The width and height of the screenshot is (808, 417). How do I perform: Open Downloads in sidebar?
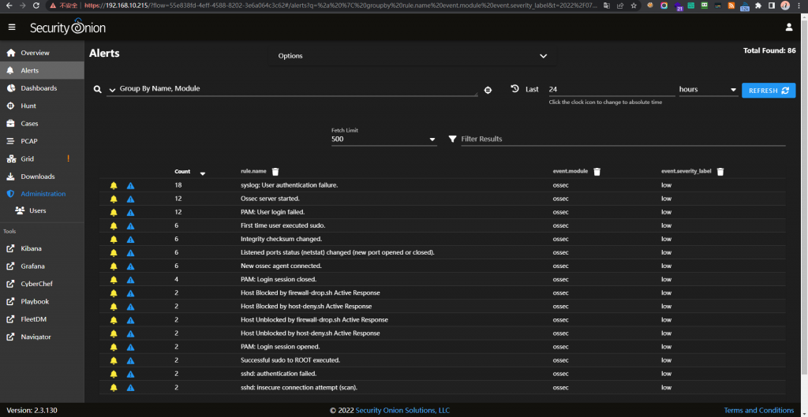coord(43,177)
